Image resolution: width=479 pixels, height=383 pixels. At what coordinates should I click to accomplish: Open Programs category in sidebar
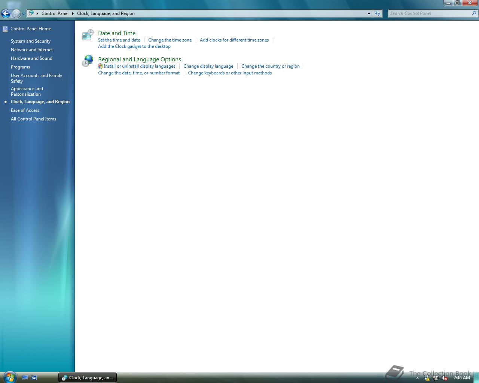[x=20, y=67]
